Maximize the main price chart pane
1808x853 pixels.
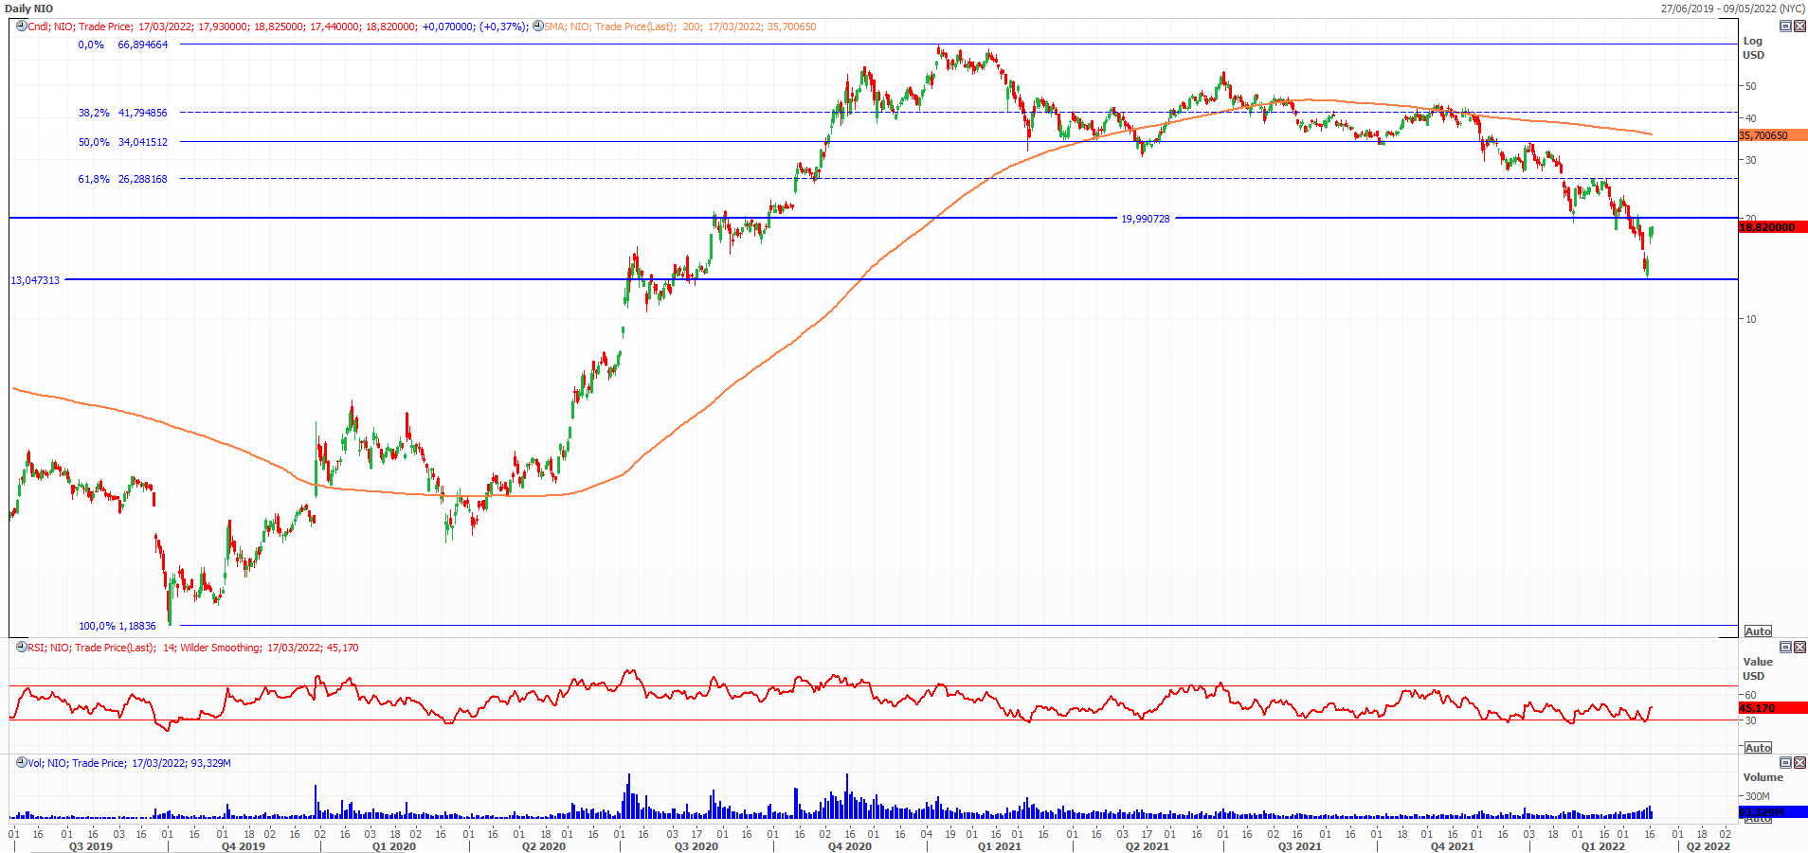point(1785,27)
